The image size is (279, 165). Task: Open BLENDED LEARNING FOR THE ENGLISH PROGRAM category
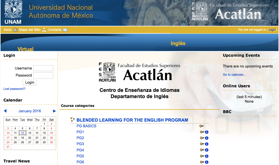(x=132, y=120)
